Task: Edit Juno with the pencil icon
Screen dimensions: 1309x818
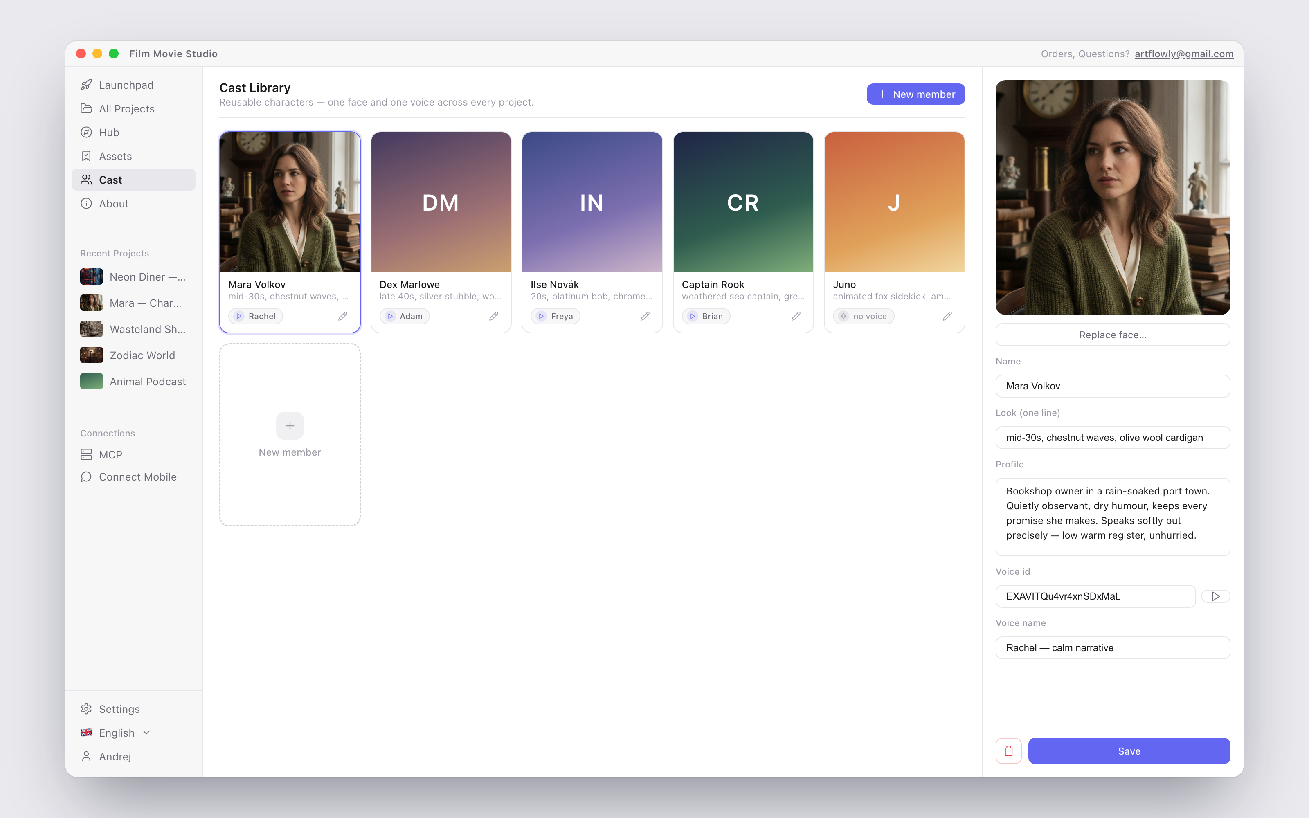Action: point(948,317)
